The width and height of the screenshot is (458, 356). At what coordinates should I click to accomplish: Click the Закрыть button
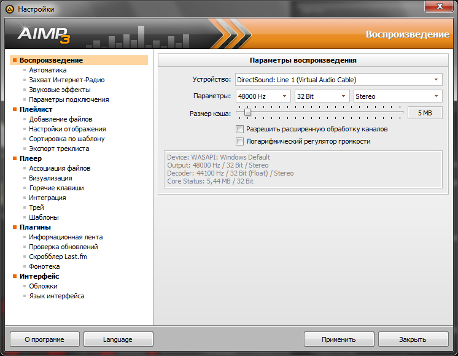413,339
